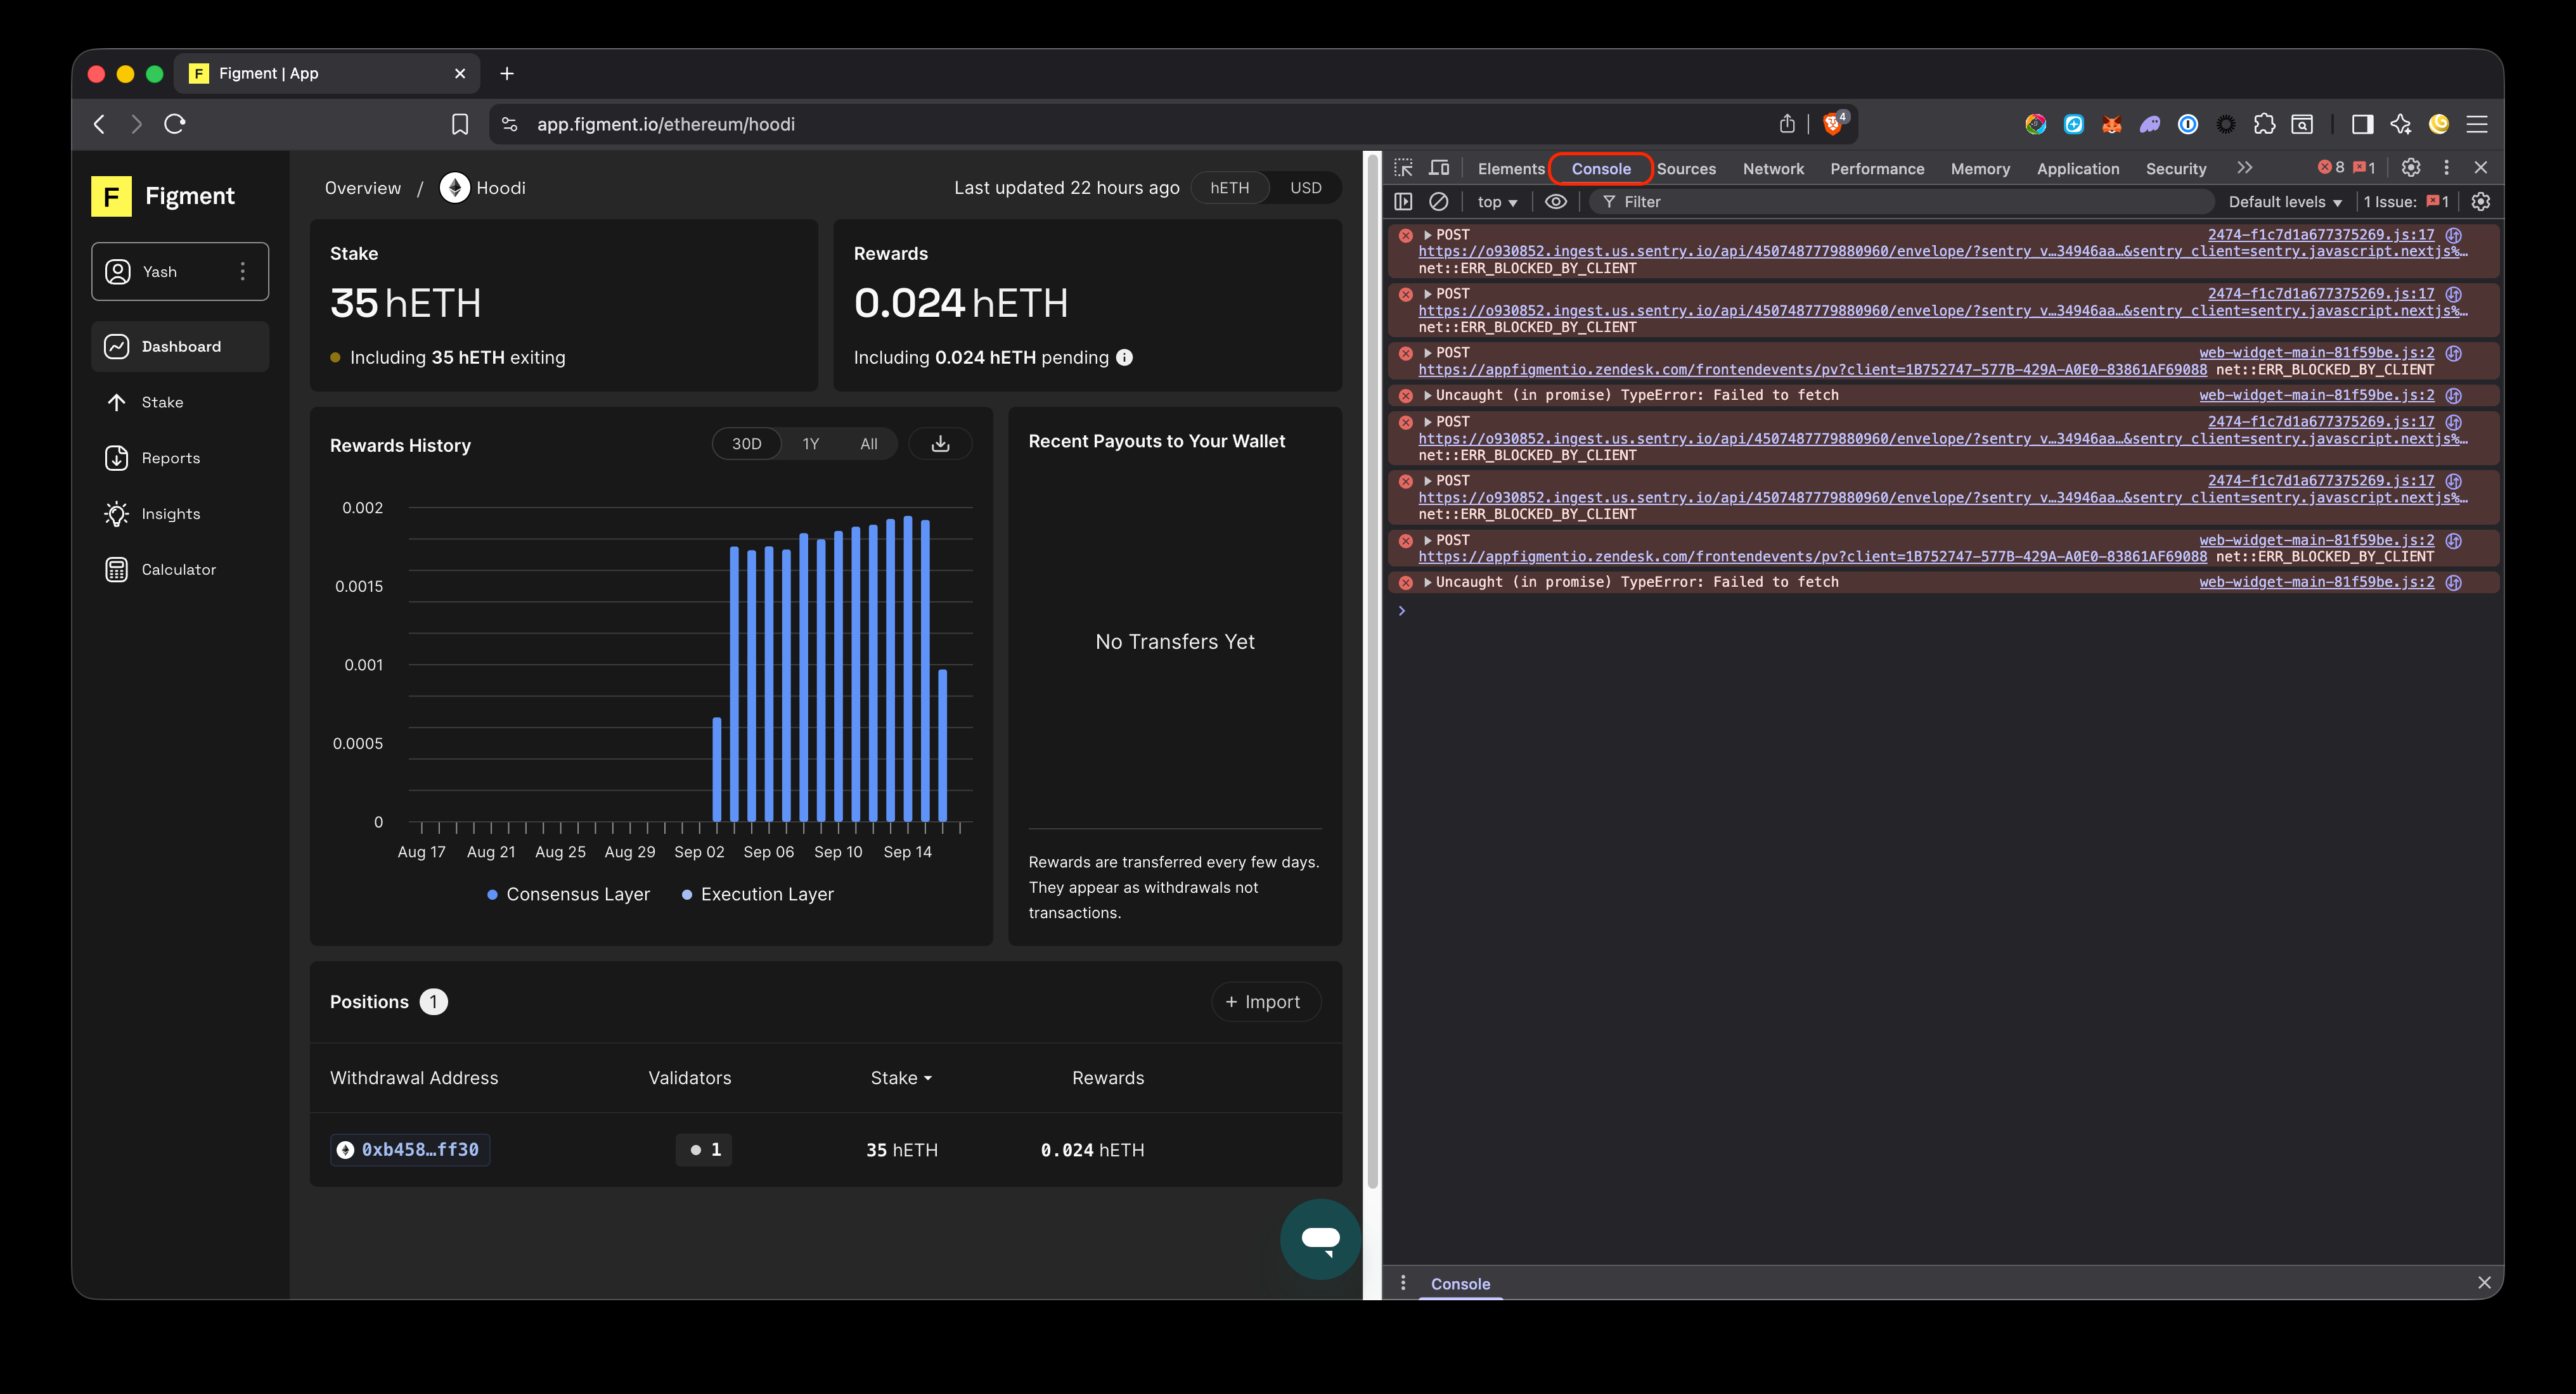2576x1394 pixels.
Task: Download the Rewards History data
Action: coord(940,444)
